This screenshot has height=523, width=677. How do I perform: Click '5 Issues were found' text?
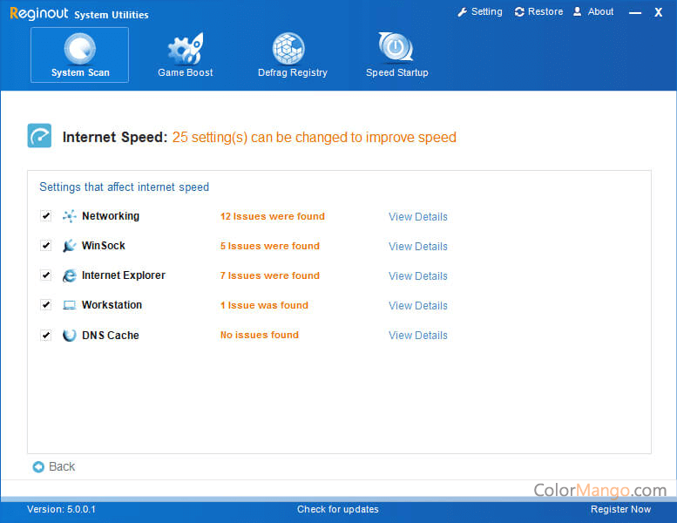coord(270,246)
